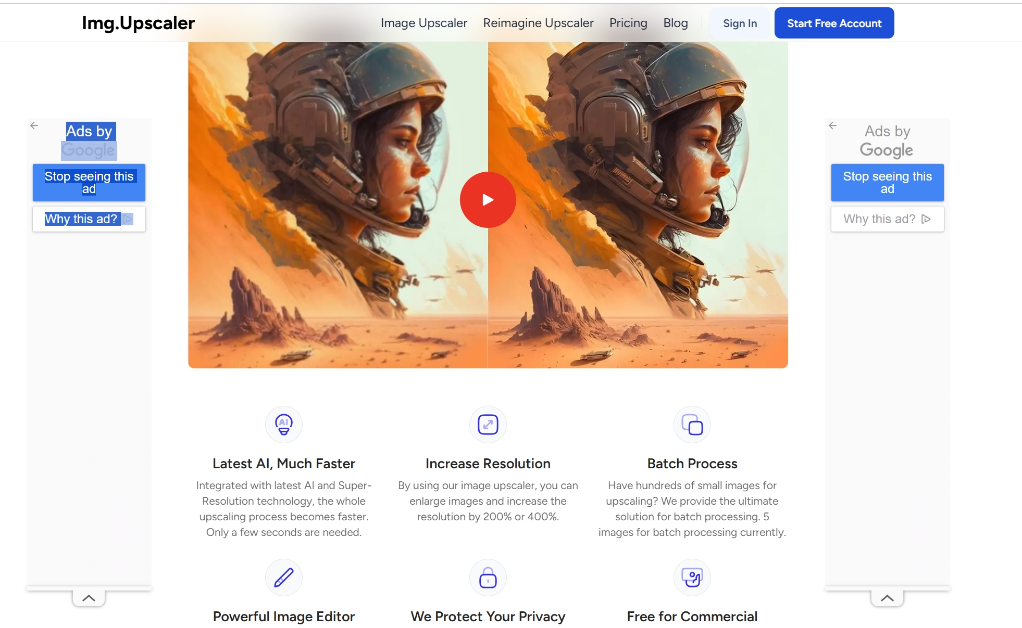Open the Reimagine Upscaler page
The height and width of the screenshot is (628, 1022).
pos(538,23)
